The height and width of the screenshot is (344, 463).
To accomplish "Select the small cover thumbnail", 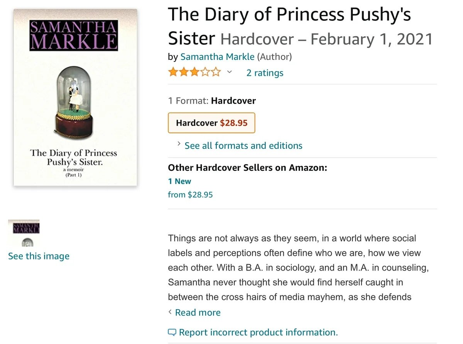I will (24, 233).
